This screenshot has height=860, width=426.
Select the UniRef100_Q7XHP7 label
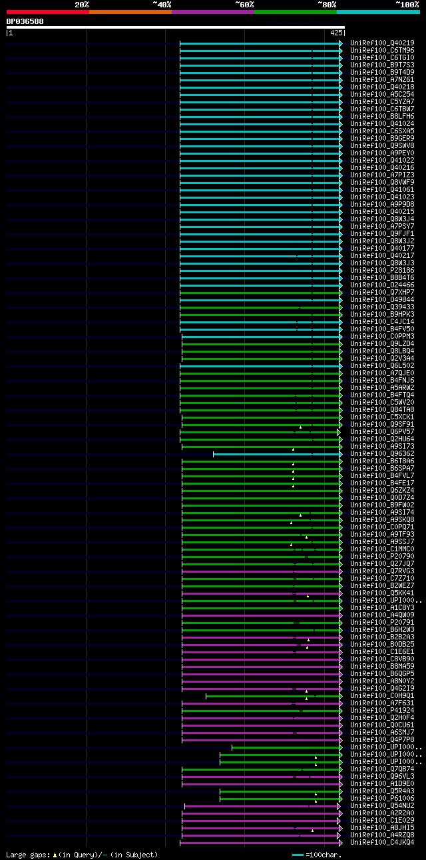[x=382, y=293]
